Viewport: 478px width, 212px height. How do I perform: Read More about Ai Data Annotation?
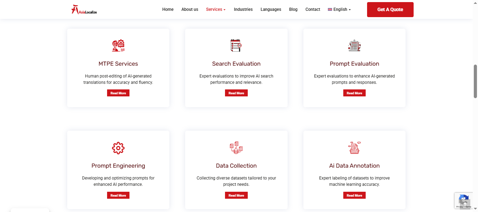coord(354,195)
